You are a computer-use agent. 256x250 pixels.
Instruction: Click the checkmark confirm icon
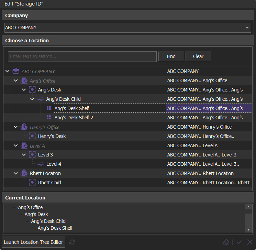239,242
